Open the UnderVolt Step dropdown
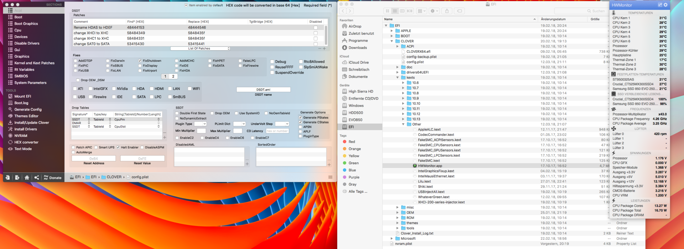 (x=282, y=124)
